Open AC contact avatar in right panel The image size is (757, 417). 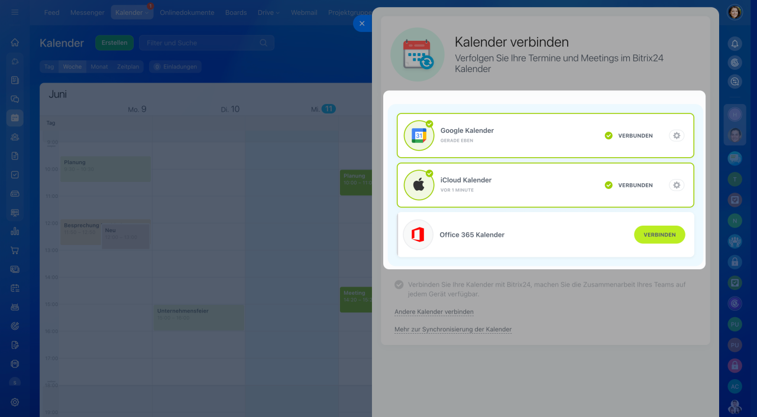coord(735,386)
